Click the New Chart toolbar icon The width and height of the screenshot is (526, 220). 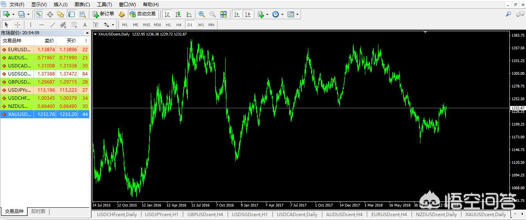click(7, 14)
